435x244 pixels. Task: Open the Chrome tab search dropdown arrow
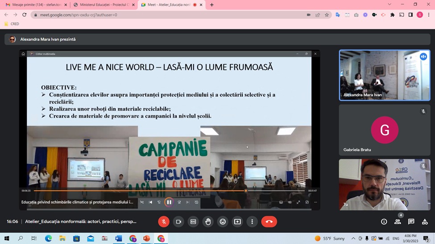(x=389, y=5)
